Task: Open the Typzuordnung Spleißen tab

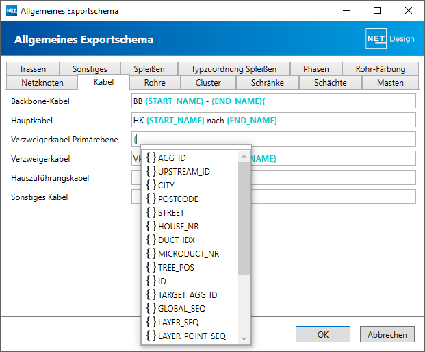Action: (233, 69)
